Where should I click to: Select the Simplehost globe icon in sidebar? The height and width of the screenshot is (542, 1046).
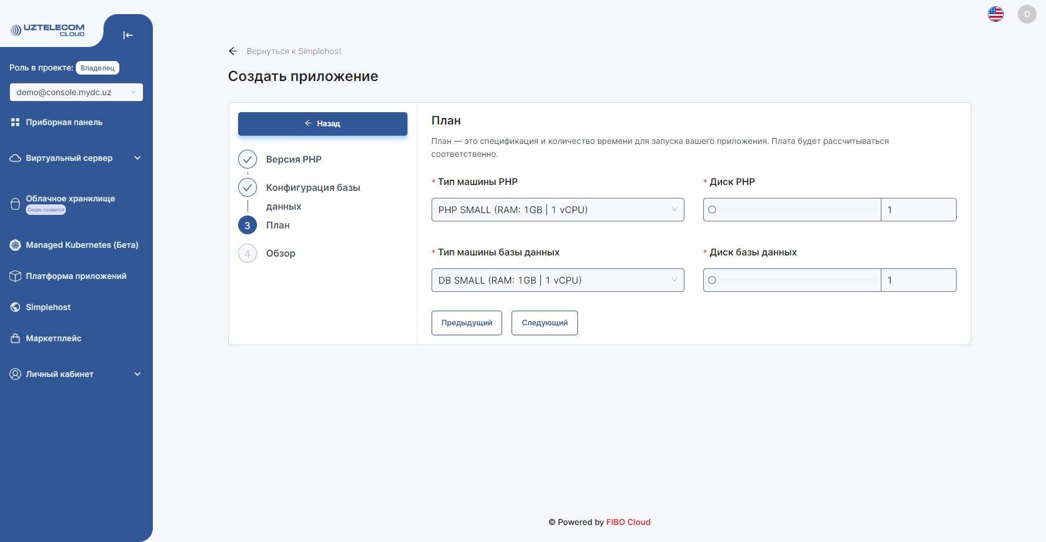15,307
